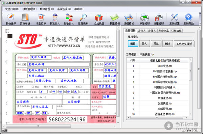Click the 发件人姓名 field on the waybill
Image resolution: width=203 pixels, height=134 pixels.
[41, 57]
